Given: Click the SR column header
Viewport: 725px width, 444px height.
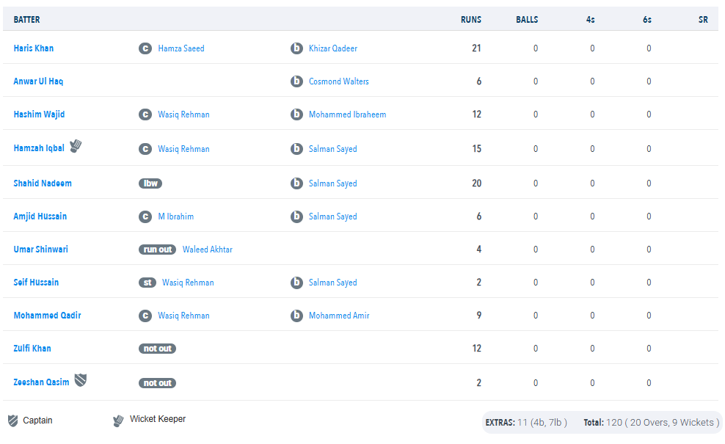Looking at the screenshot, I should click(703, 19).
